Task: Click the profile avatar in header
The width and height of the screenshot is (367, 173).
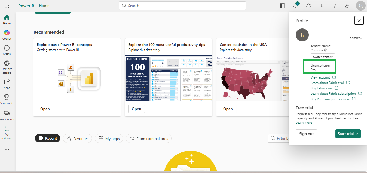Action: click(x=360, y=6)
